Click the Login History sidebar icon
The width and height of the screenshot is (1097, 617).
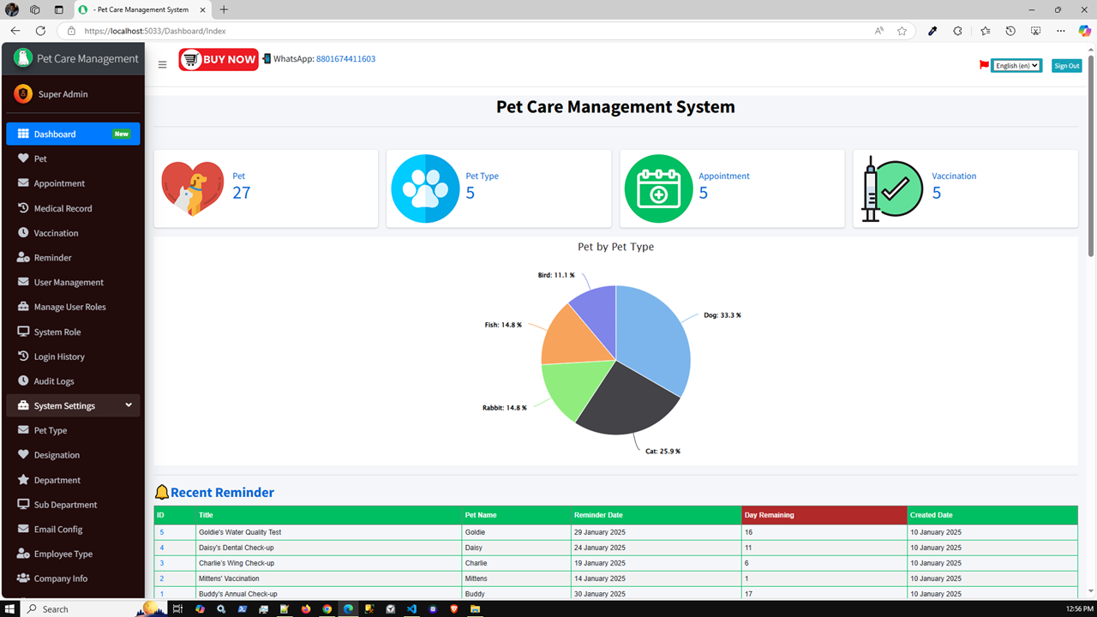coord(23,356)
